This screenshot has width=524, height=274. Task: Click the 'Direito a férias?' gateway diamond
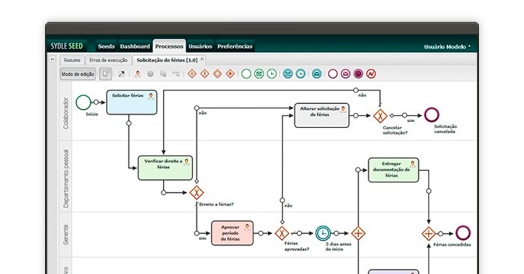(x=196, y=193)
